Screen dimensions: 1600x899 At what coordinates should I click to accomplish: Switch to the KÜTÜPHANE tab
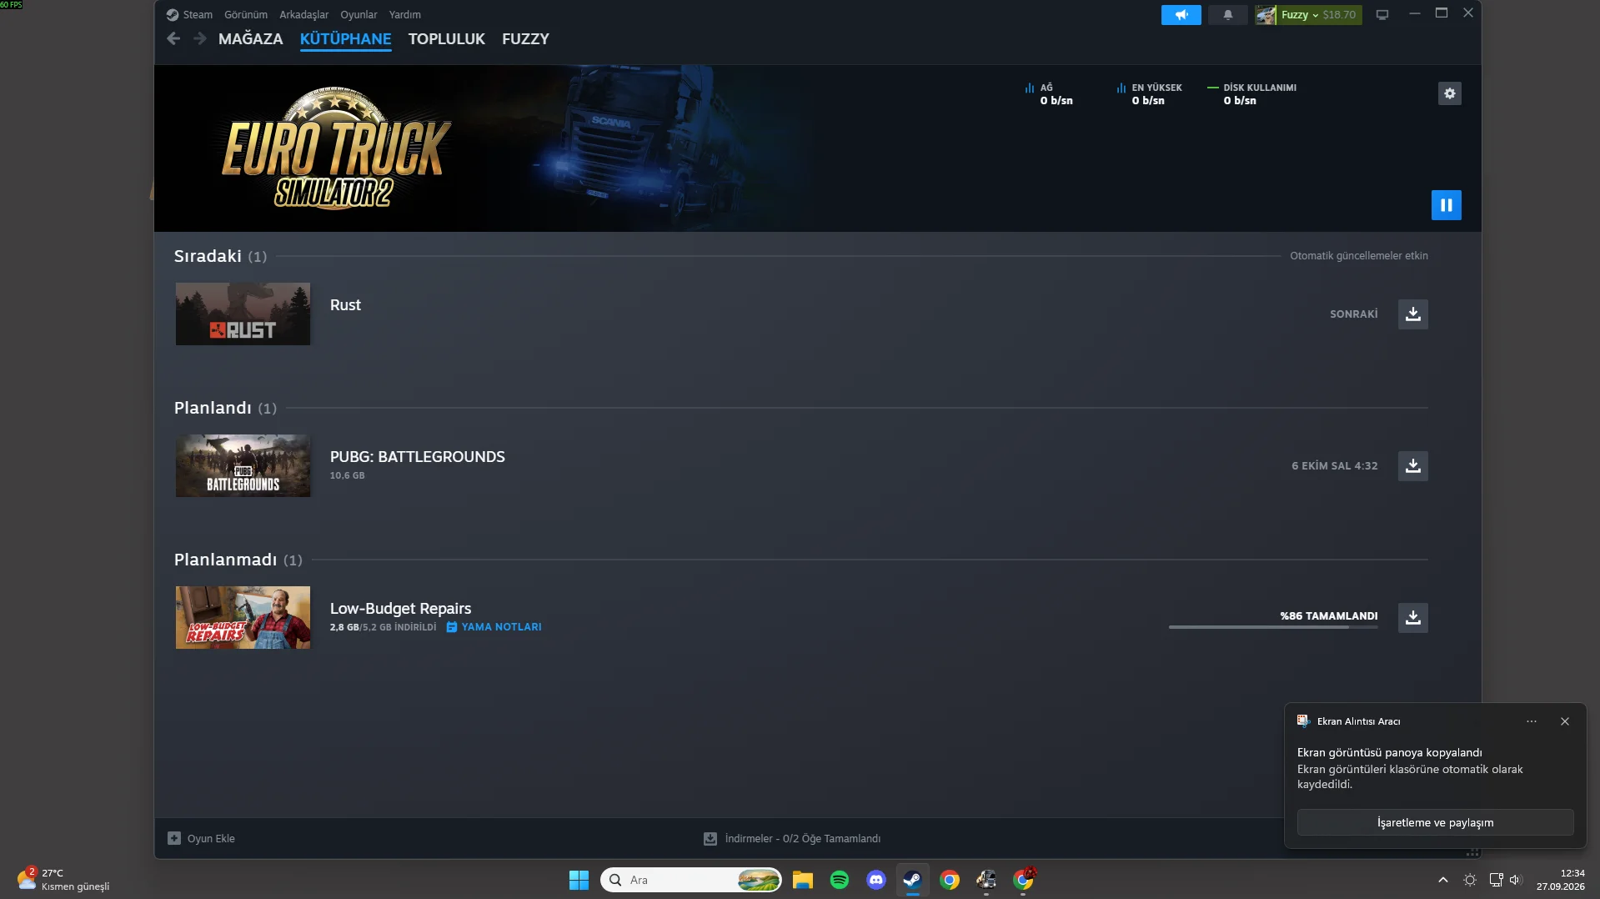[x=345, y=39]
